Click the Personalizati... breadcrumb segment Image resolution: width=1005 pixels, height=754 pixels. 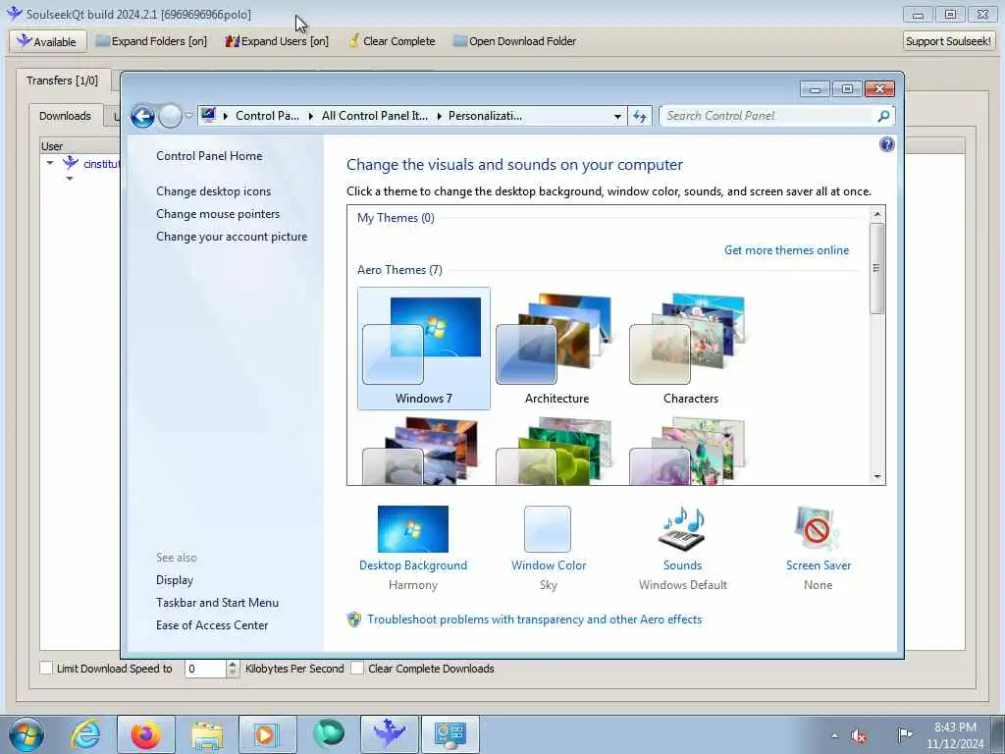[x=485, y=116]
